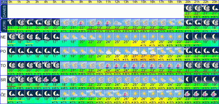The width and height of the screenshot is (219, 104).
Task: Click the 12h column header
Action: [117, 2]
